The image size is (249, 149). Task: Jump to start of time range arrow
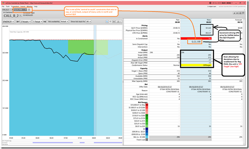(x=18, y=21)
